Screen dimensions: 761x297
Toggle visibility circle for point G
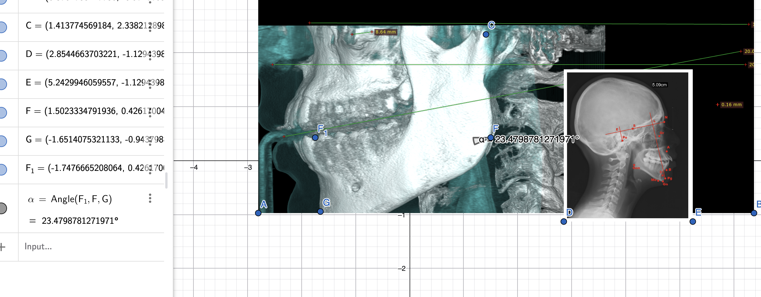(x=3, y=141)
